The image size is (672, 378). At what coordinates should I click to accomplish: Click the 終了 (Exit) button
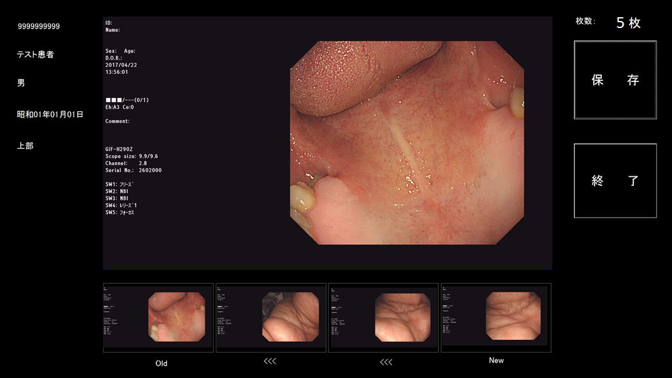(615, 181)
